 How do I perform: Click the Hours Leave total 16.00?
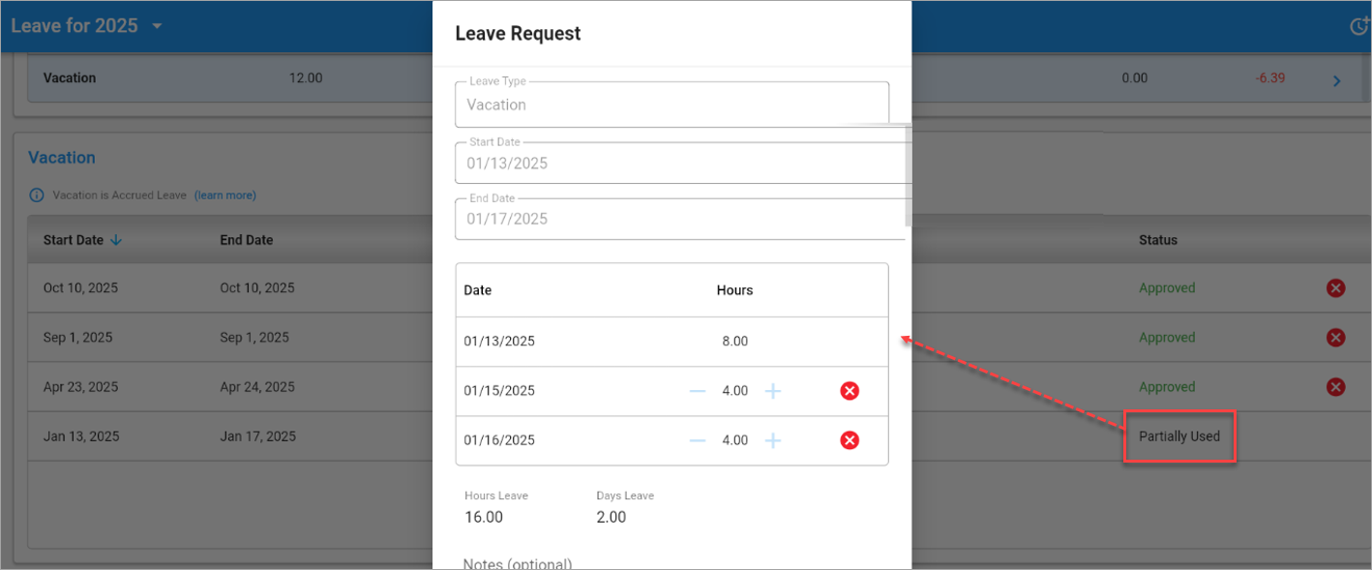click(484, 517)
